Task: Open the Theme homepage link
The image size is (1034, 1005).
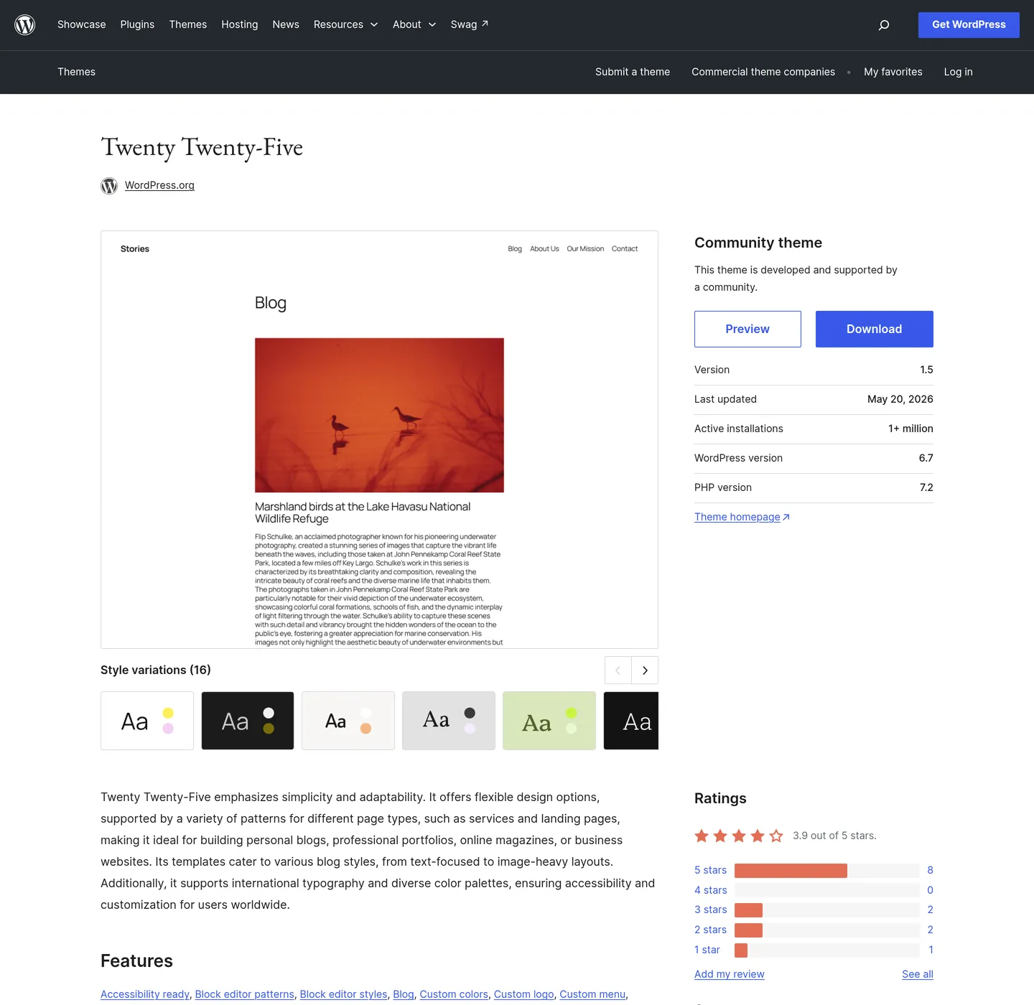Action: [742, 517]
